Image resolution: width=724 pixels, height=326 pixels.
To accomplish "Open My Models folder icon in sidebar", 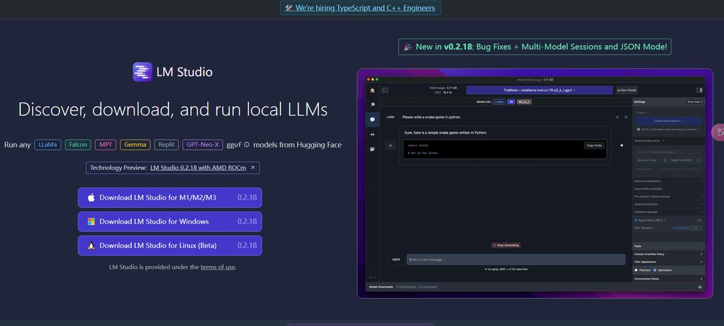I will [x=372, y=149].
